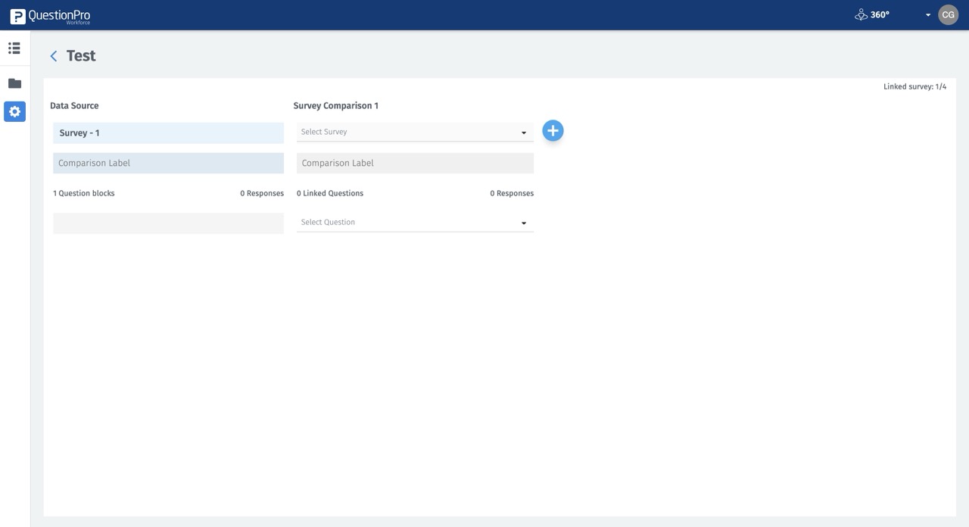Screen dimensions: 969x527
Task: Open the Select Question dropdown
Action: pos(414,222)
